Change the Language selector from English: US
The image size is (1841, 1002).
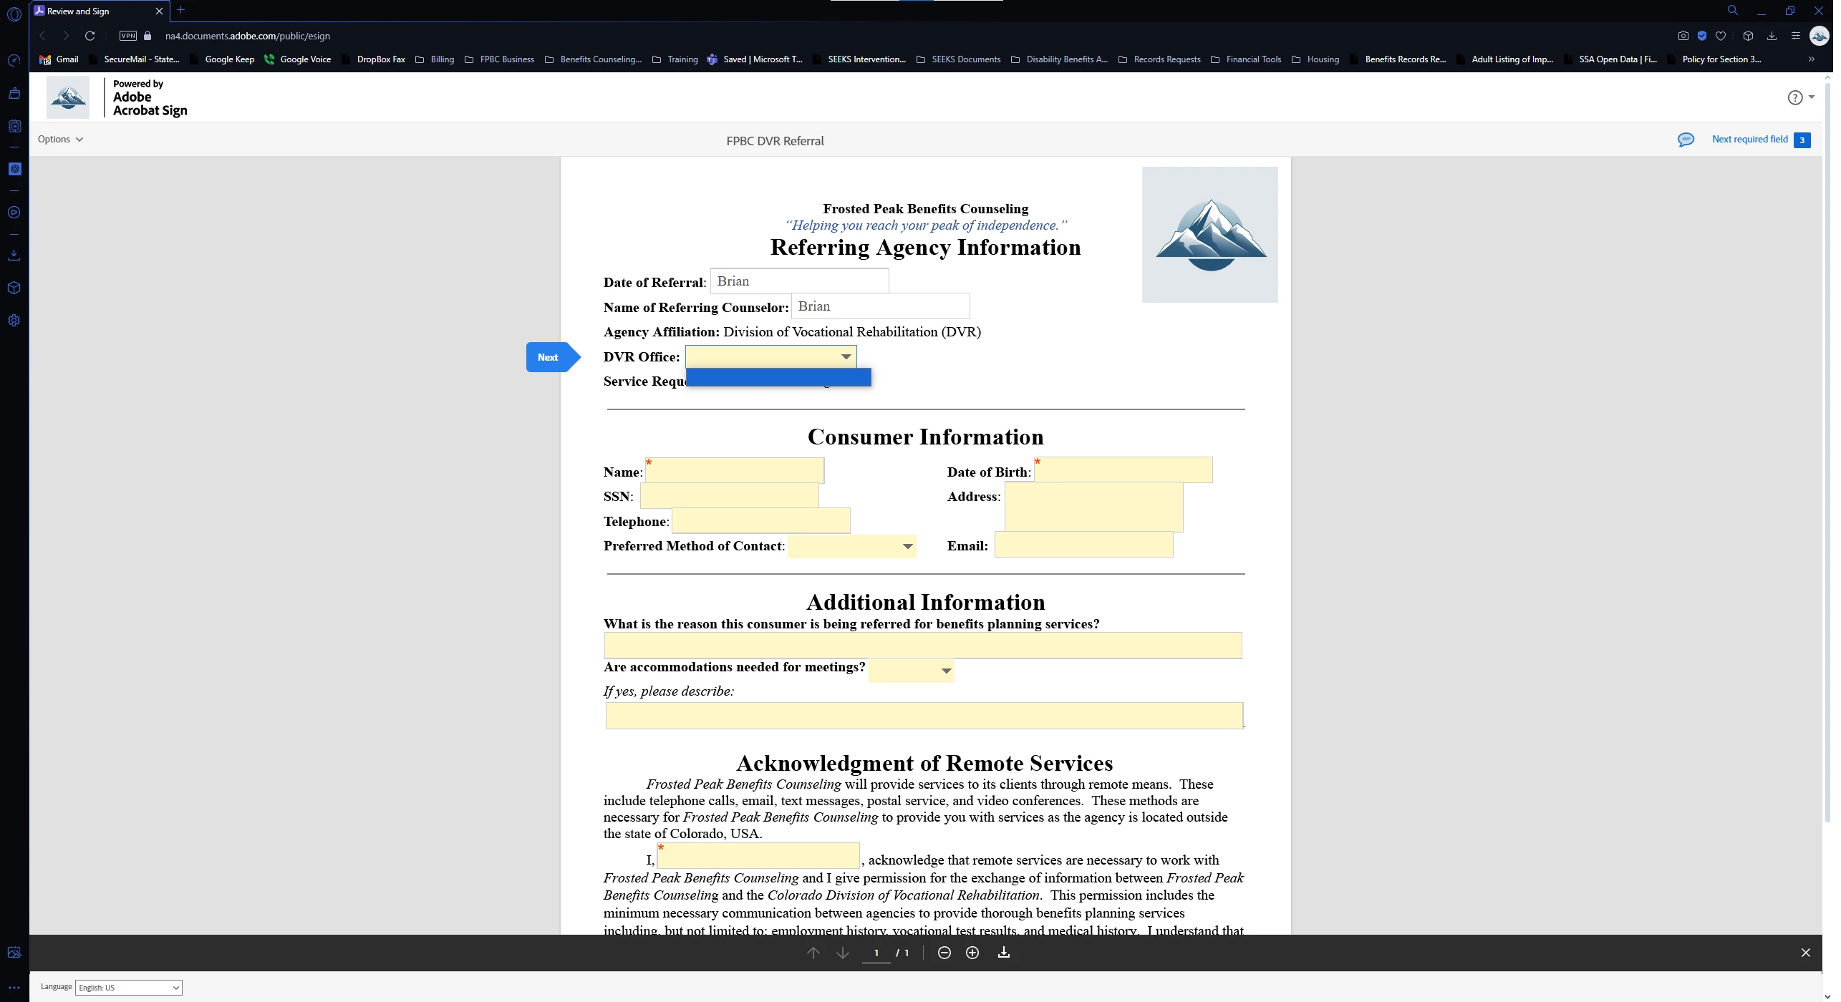(x=128, y=988)
